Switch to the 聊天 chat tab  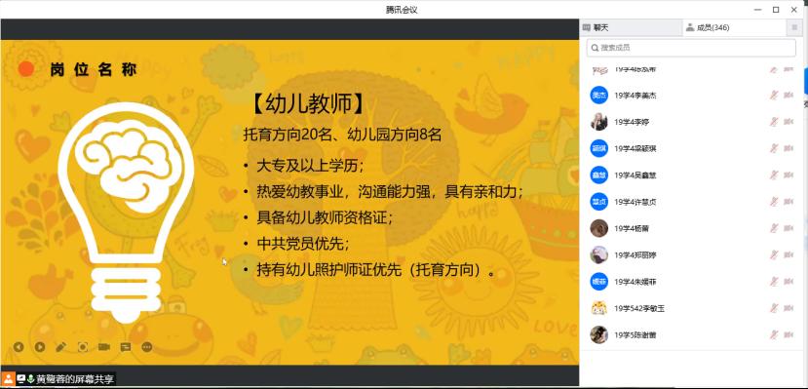click(631, 28)
